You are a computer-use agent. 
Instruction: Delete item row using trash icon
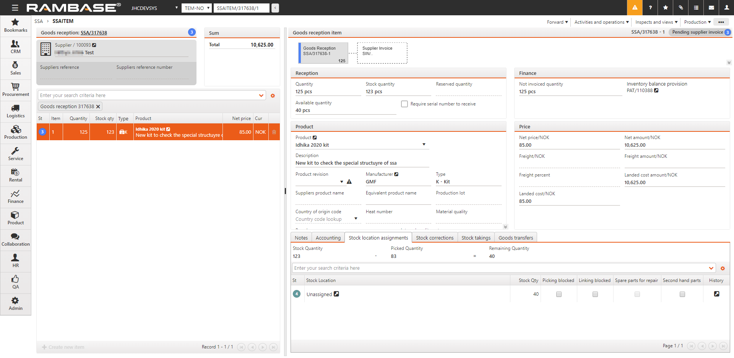click(274, 132)
